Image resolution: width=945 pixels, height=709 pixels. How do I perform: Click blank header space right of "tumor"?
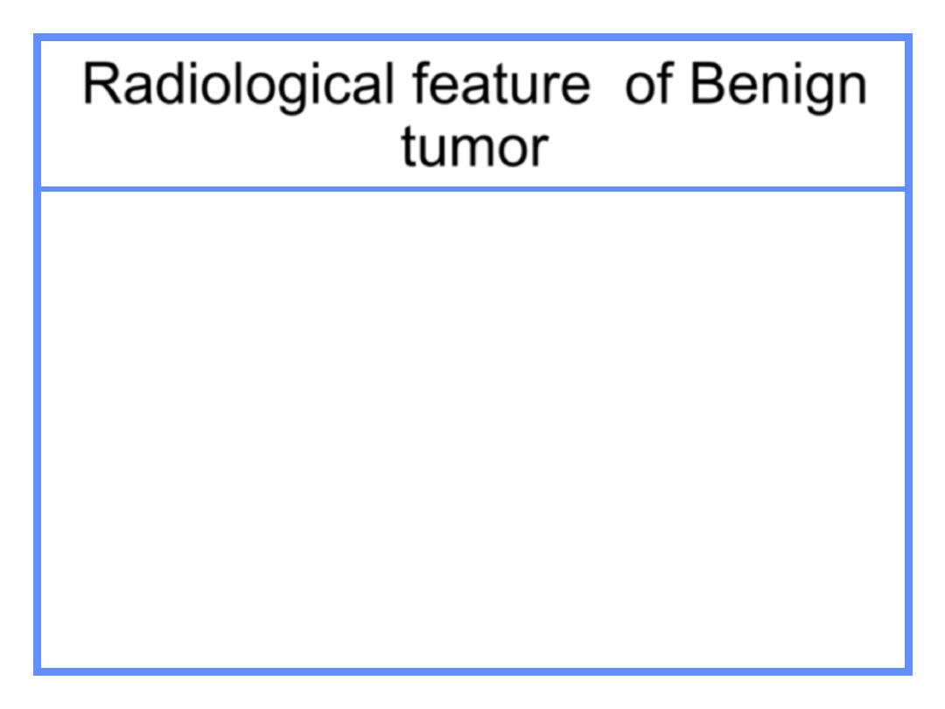[727, 148]
